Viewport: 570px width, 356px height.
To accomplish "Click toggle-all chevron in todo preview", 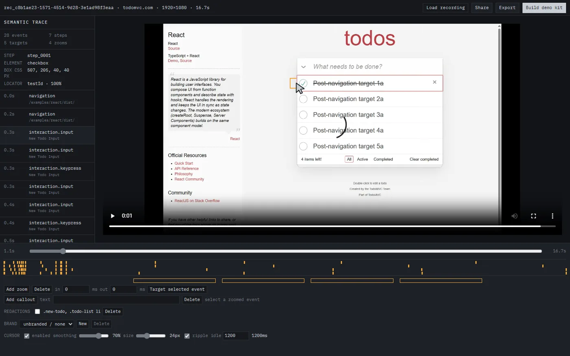I will [303, 67].
